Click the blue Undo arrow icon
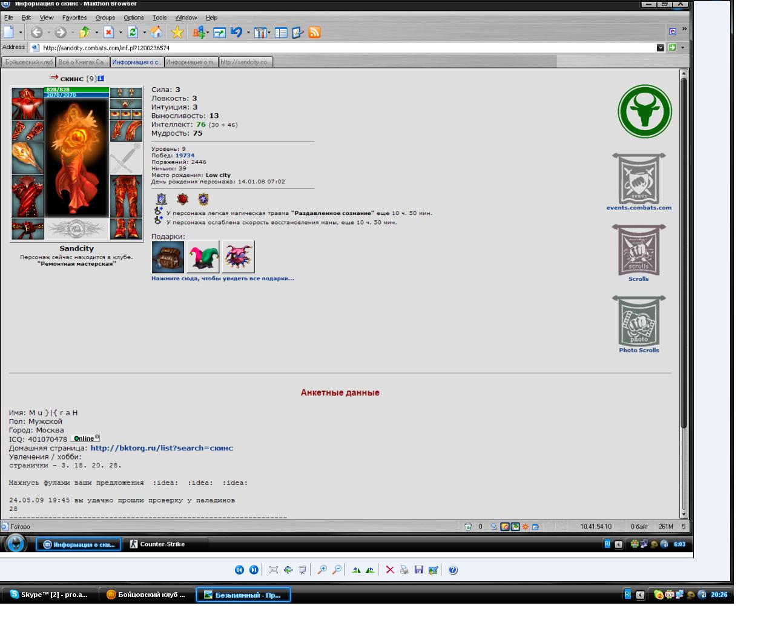Viewport: 775px width, 620px height. click(x=237, y=32)
